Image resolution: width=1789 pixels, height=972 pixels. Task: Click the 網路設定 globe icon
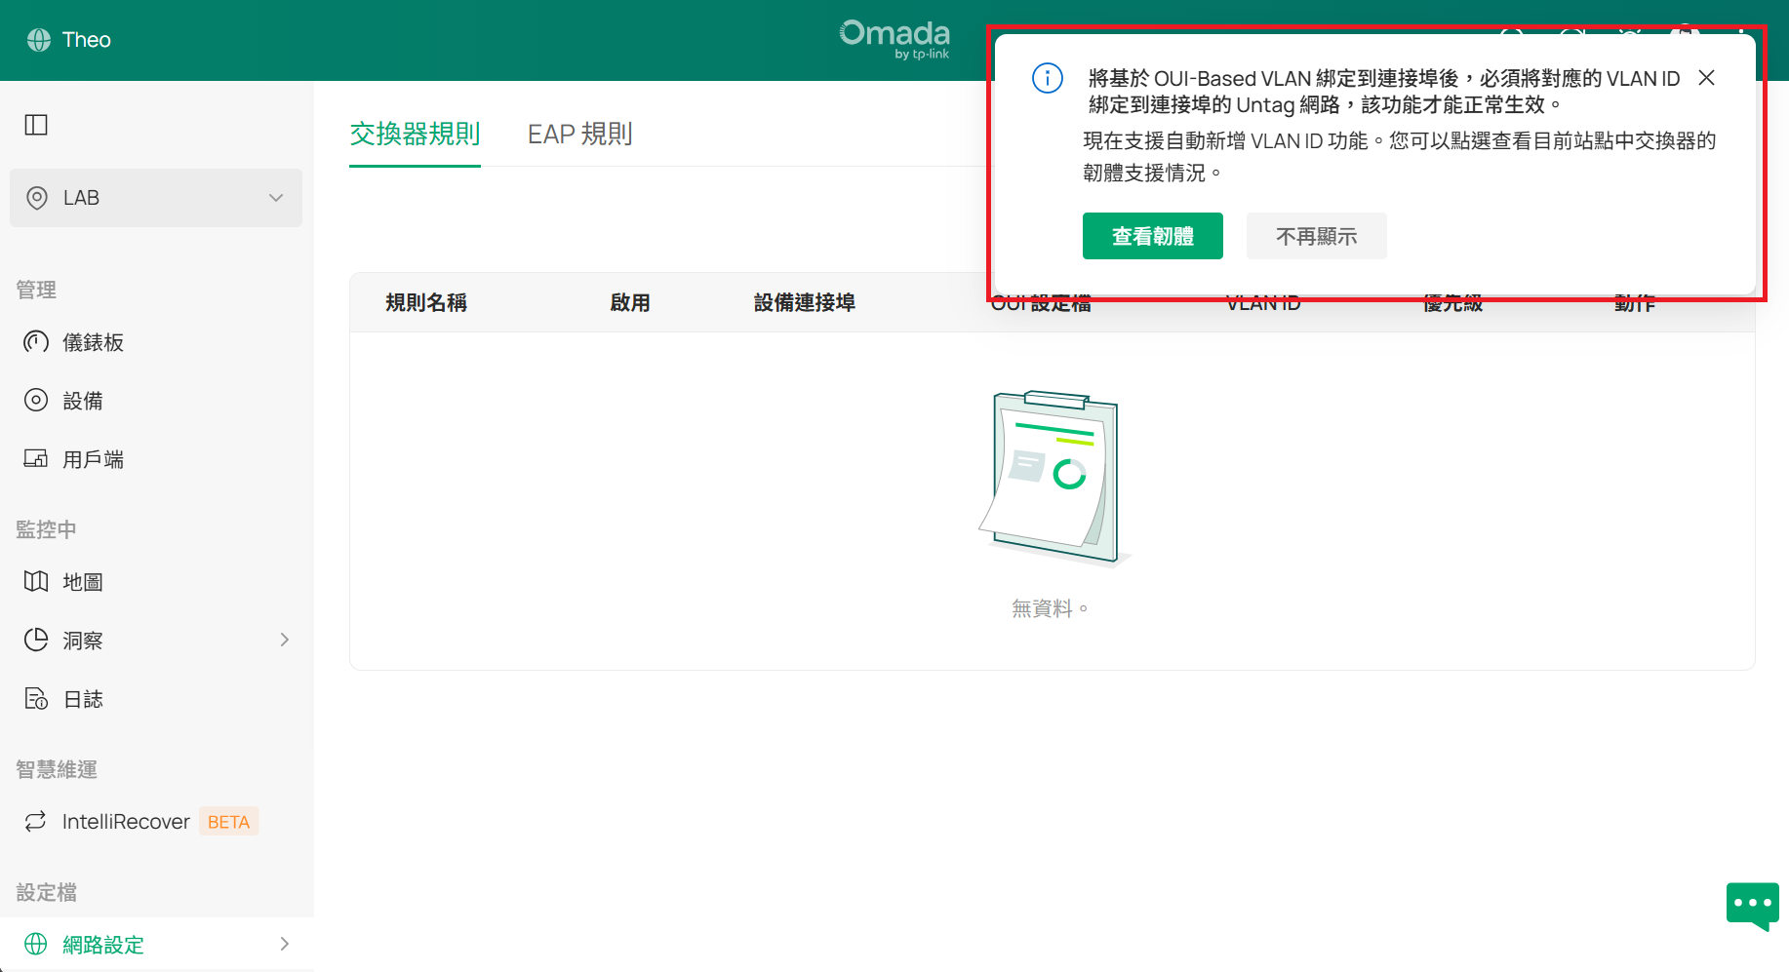[x=36, y=944]
